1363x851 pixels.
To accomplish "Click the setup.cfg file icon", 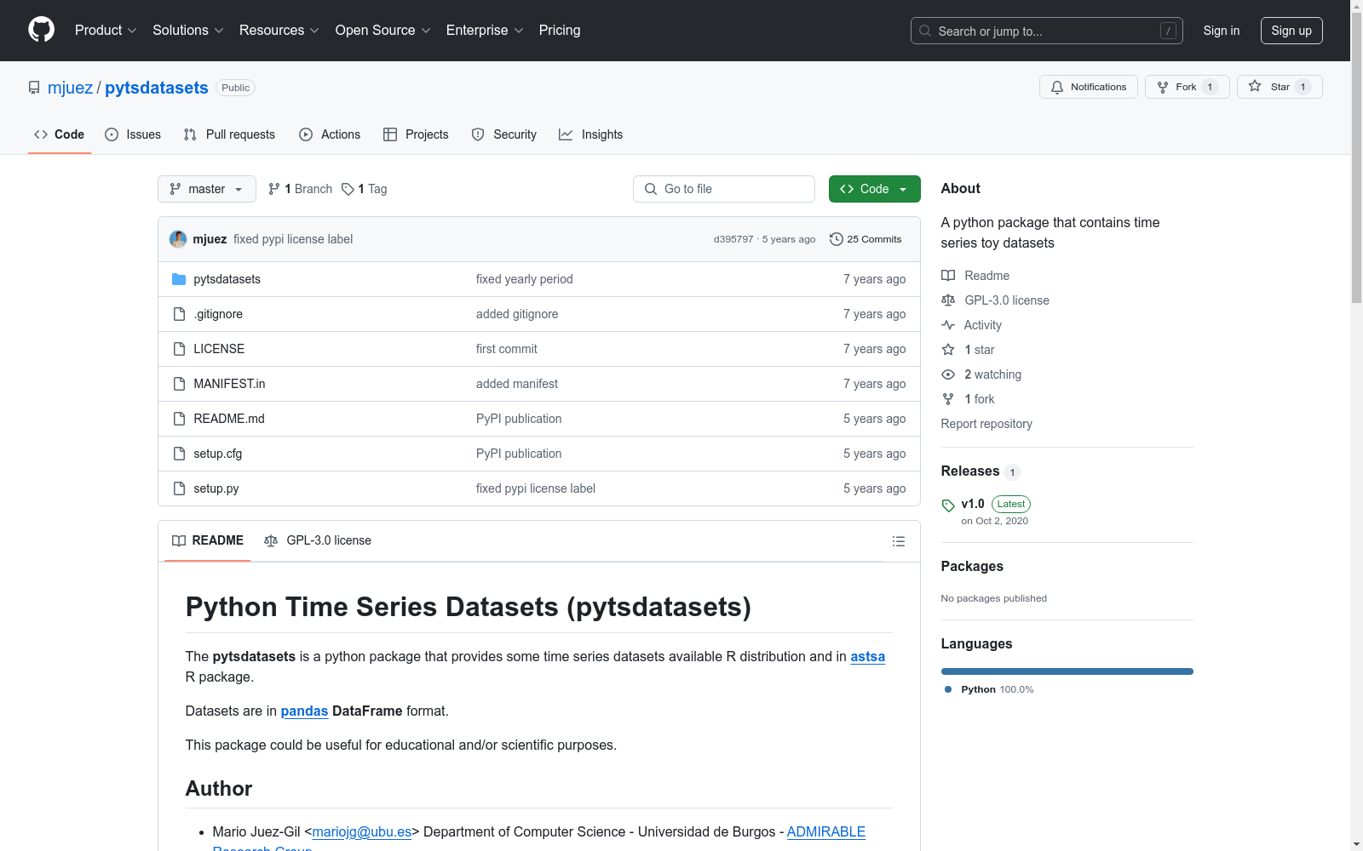I will [x=179, y=454].
